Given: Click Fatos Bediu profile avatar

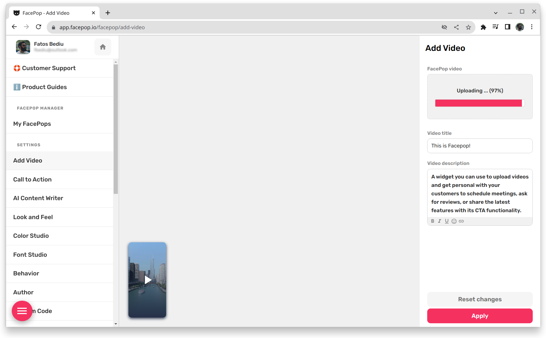Looking at the screenshot, I should (x=23, y=47).
